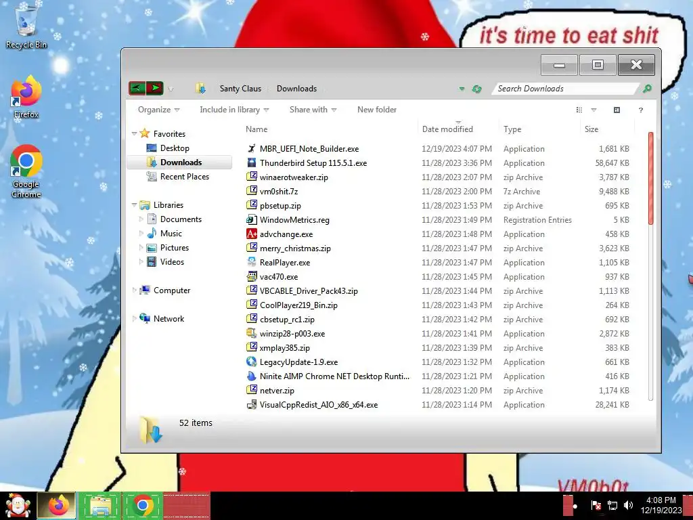Select the Ninite AIMP Chrome installer icon
693x520 pixels.
click(x=252, y=376)
